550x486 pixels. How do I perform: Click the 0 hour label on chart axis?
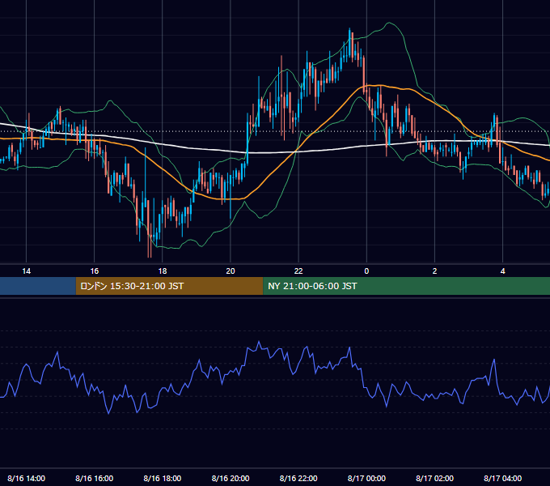366,271
